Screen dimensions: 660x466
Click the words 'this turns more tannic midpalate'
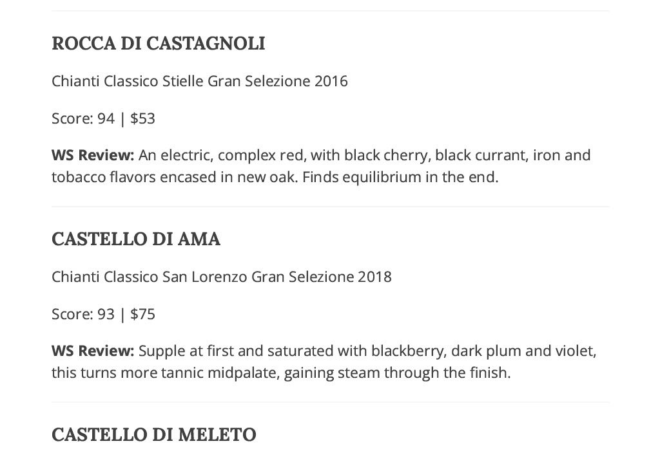(166, 372)
